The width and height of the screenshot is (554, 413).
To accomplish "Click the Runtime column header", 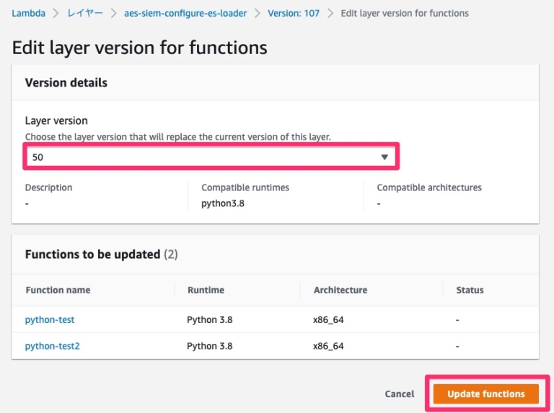I will pos(206,290).
